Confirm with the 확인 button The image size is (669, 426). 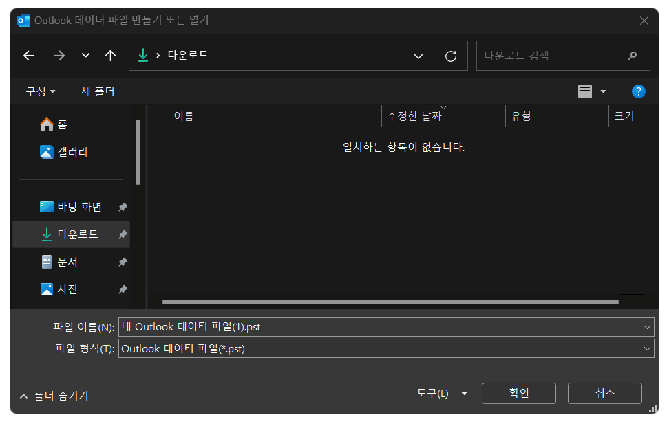(518, 393)
